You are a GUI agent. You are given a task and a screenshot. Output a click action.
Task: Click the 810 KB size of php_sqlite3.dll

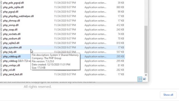[120, 43]
